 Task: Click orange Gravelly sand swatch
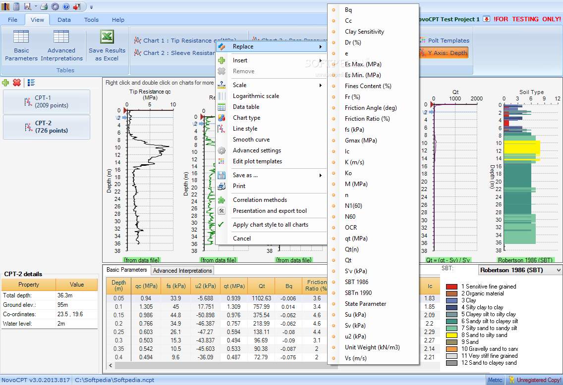tap(451, 349)
